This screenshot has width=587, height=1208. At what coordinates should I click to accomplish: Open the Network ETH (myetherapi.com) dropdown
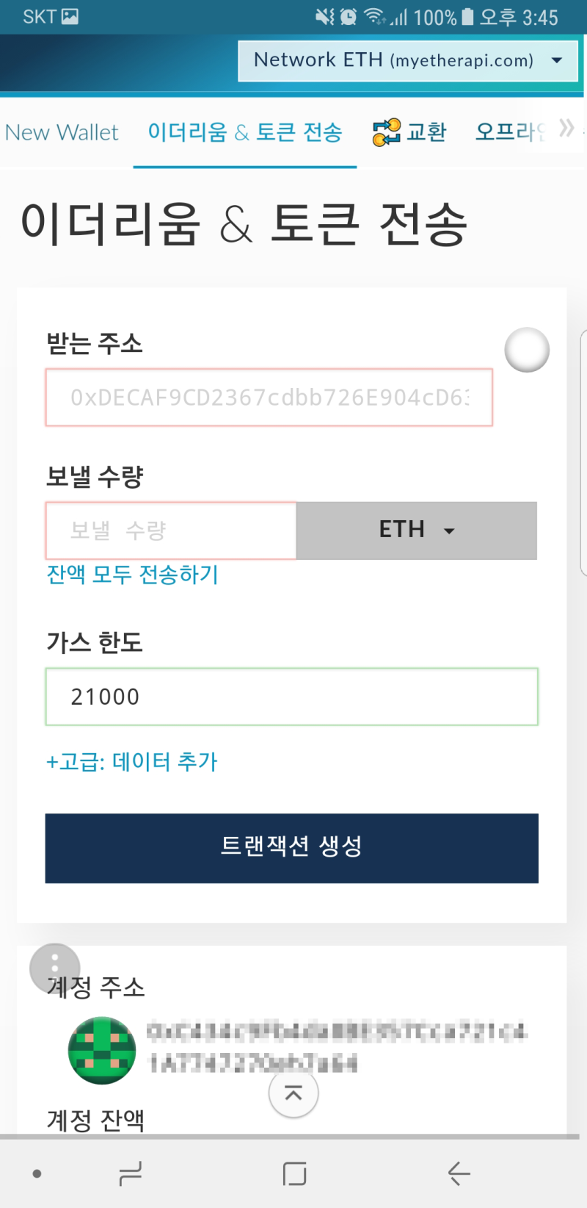[408, 61]
